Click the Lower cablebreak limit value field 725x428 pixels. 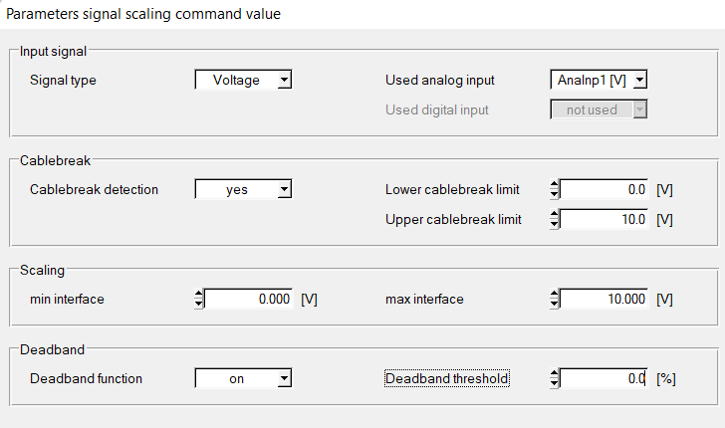[x=604, y=189]
